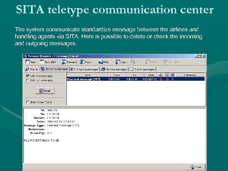Open the Archive messages tab
This screenshot has height=171, width=228.
(x=114, y=69)
